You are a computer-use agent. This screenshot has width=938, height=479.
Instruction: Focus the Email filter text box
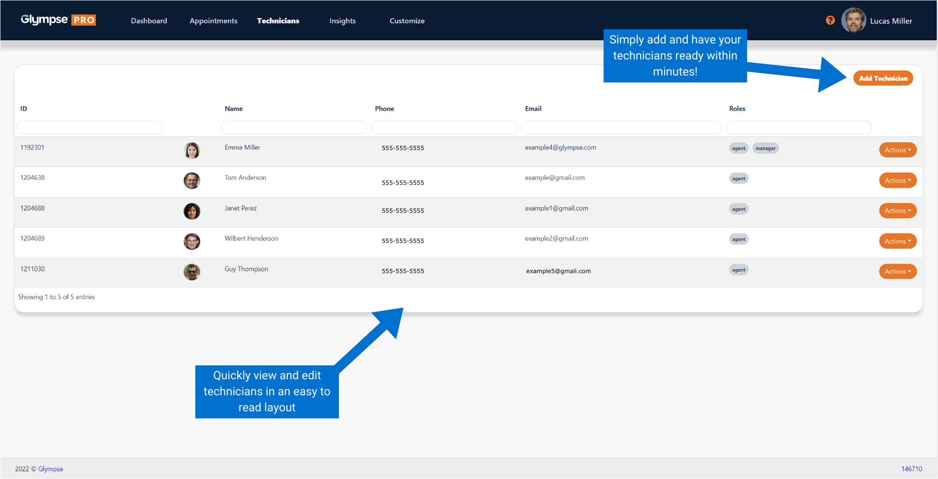click(x=621, y=128)
